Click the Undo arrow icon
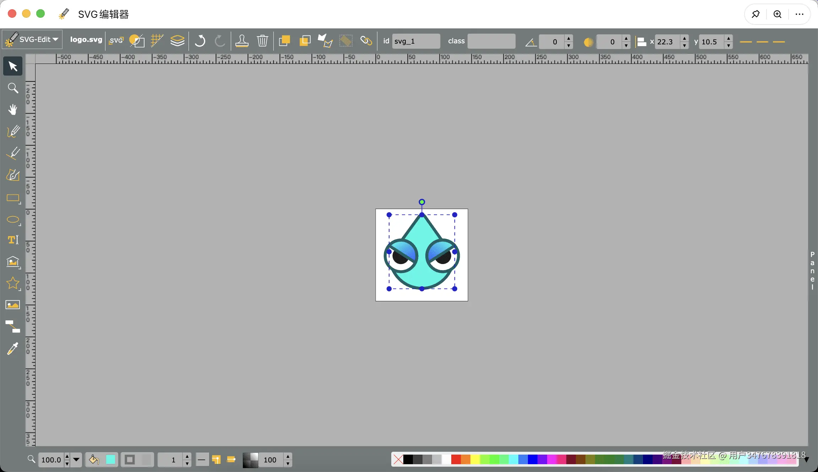The height and width of the screenshot is (472, 818). [200, 41]
